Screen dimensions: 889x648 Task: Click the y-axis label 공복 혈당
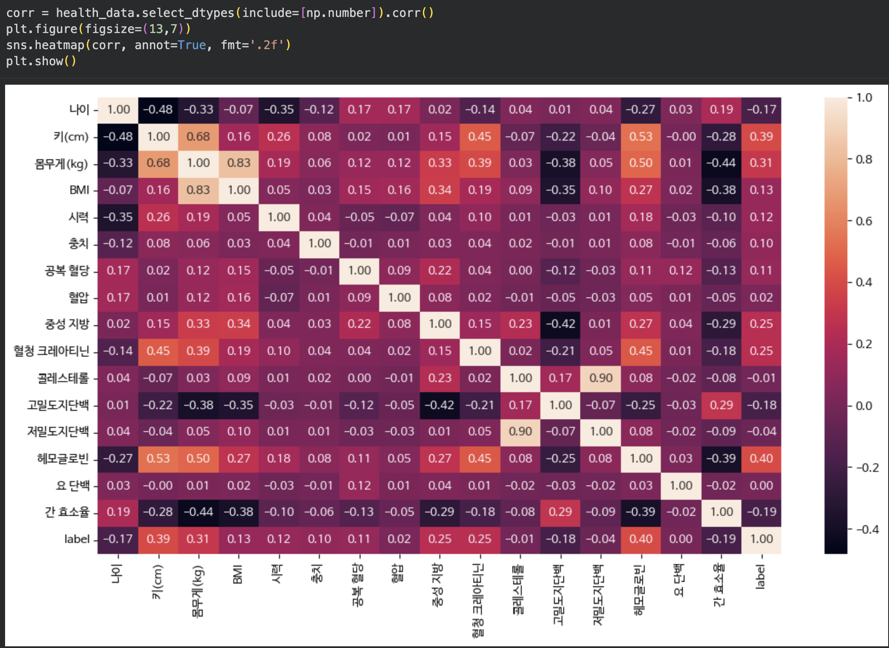point(67,271)
